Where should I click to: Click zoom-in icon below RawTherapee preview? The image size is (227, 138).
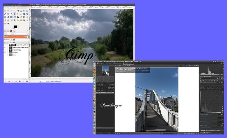tap(184, 133)
